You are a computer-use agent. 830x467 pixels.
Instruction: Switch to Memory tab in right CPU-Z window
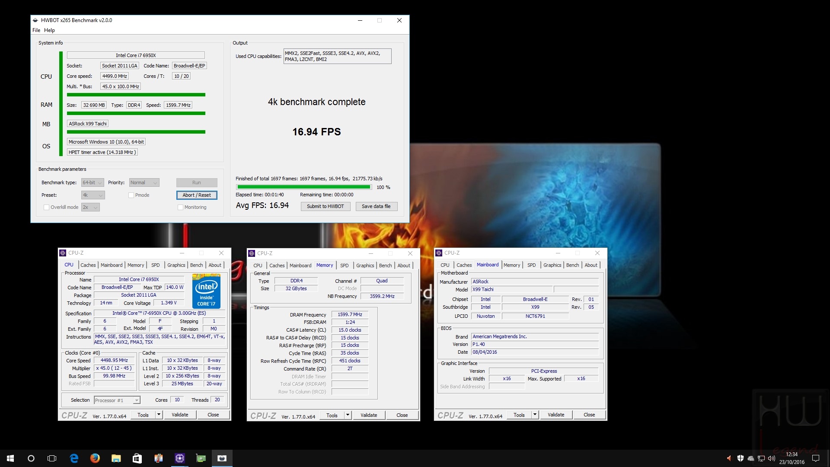coord(512,265)
